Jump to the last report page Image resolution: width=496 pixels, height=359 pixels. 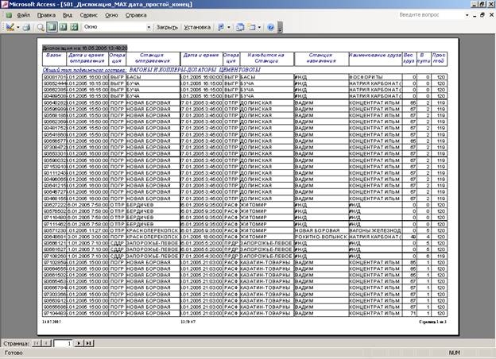(x=88, y=342)
